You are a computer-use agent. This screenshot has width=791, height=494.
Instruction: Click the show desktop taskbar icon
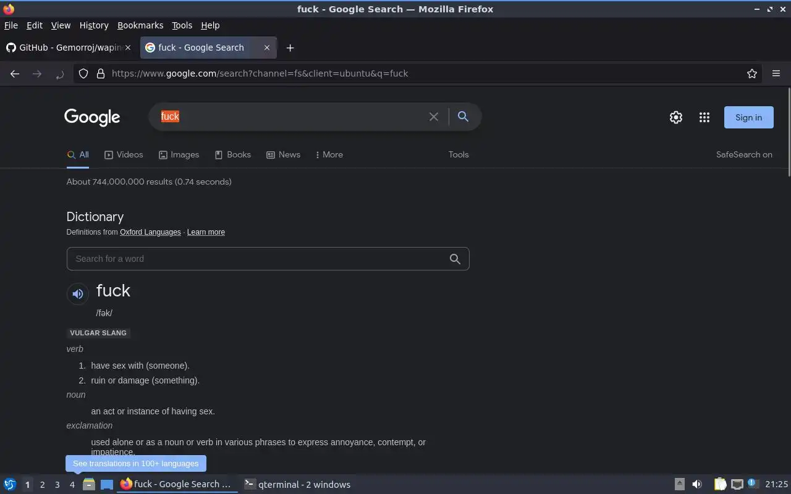(107, 484)
